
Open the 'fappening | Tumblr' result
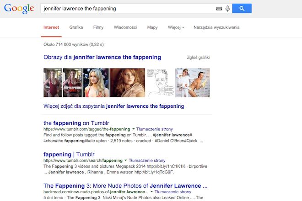click(x=69, y=154)
